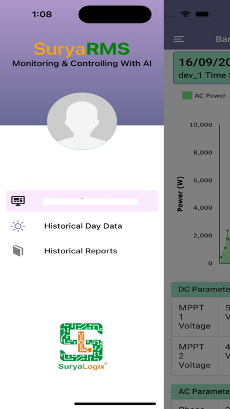This screenshot has width=230, height=409.
Task: Click the WiFi status icon
Action: coord(185,14)
